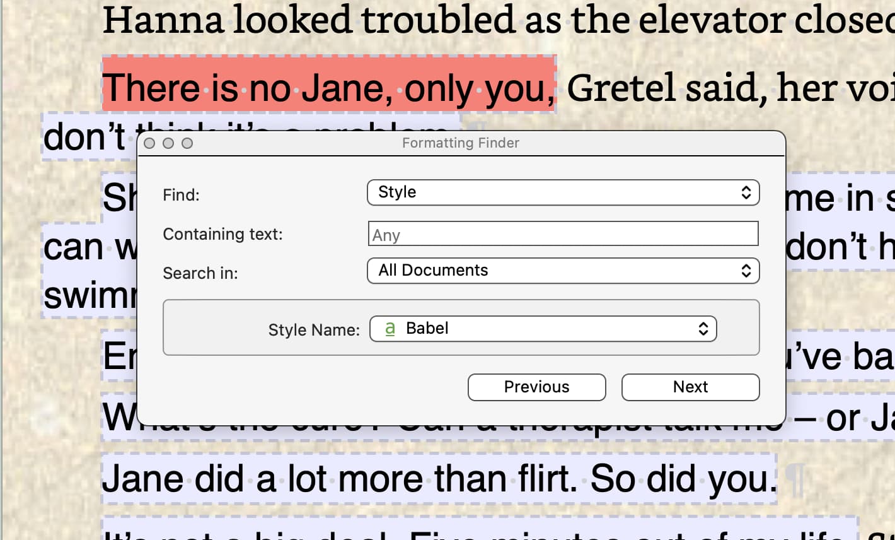Open the Search in All Documents dropdown

(563, 271)
